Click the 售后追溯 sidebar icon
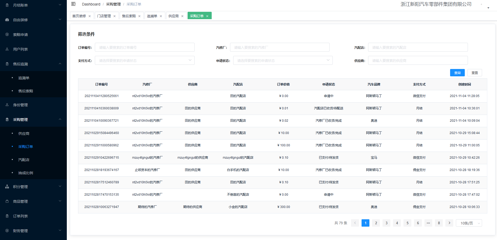Image resolution: width=497 pixels, height=240 pixels. 7,64
